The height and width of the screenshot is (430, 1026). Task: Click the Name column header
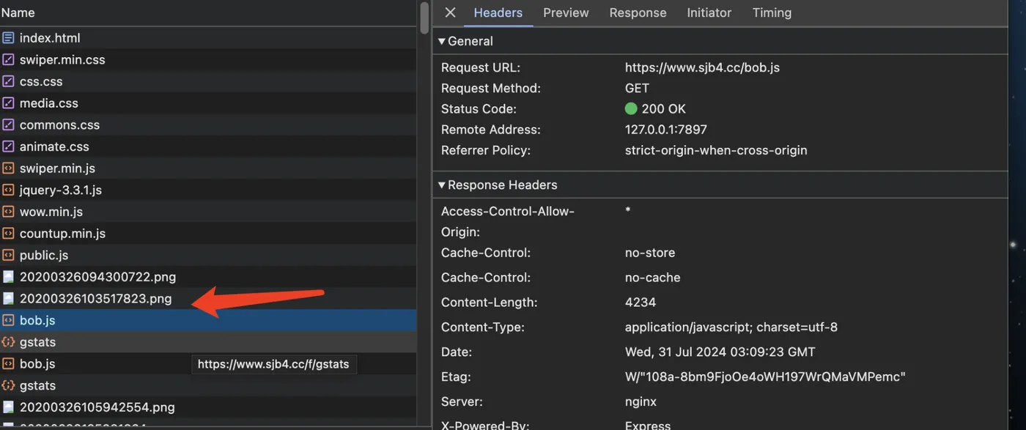(x=18, y=12)
